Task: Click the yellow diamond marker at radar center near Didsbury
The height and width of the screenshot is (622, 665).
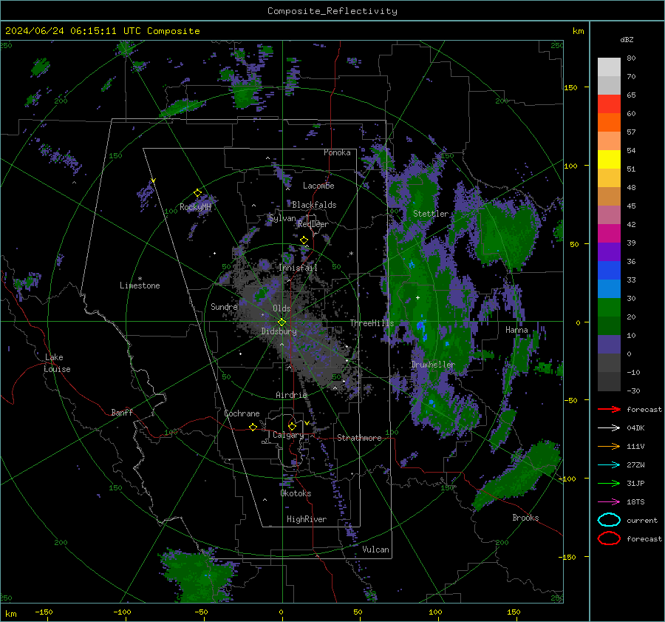Action: tap(282, 322)
